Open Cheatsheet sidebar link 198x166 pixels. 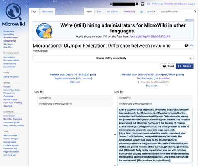pyautogui.click(x=8, y=96)
